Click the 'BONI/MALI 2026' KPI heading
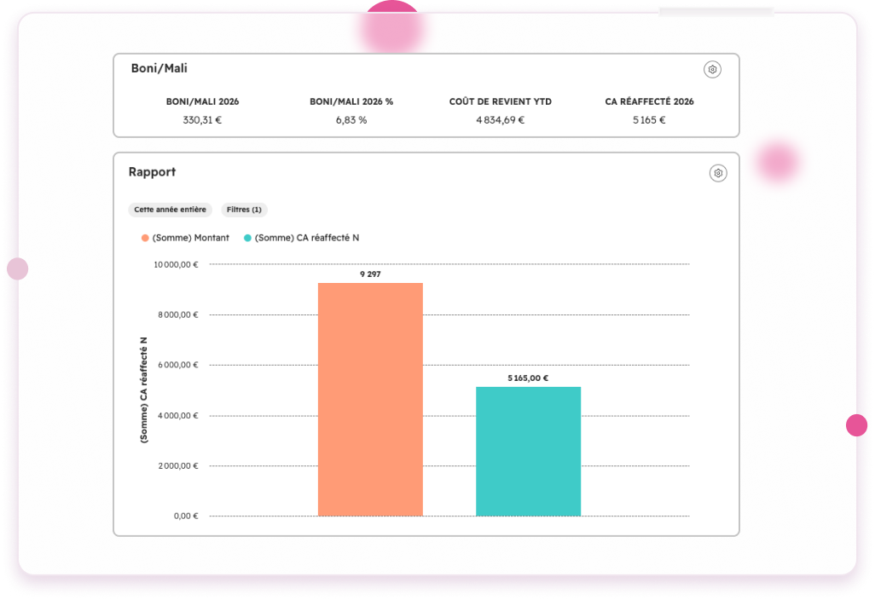Screen dimensions: 875x600 point(203,101)
